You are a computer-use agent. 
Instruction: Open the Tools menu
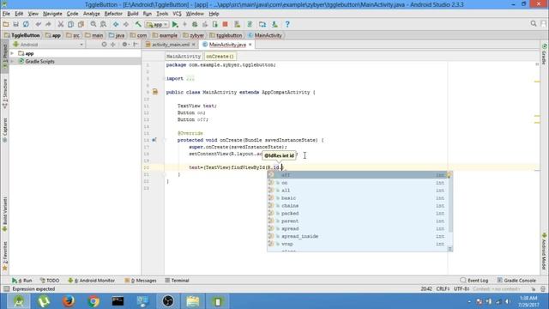162,14
